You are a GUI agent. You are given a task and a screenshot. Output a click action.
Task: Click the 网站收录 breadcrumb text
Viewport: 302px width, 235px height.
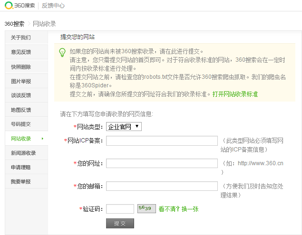[44, 24]
